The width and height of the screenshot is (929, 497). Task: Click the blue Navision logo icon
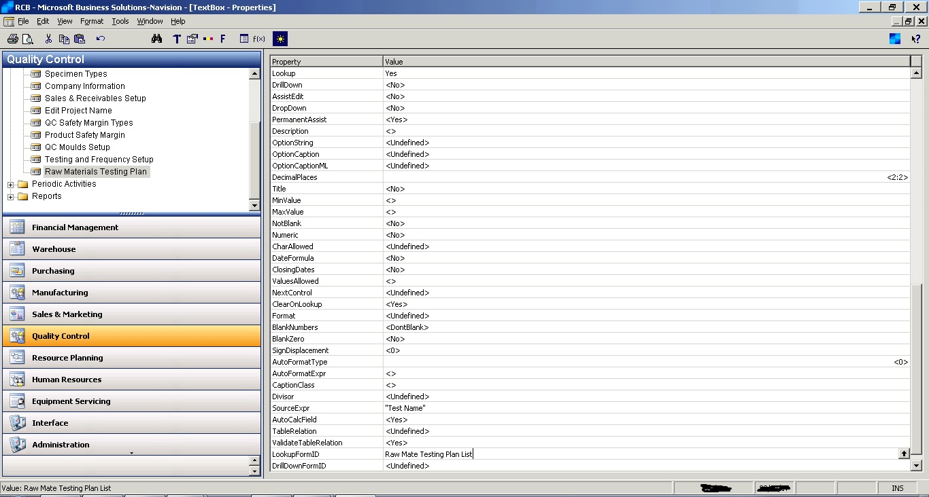coord(895,39)
